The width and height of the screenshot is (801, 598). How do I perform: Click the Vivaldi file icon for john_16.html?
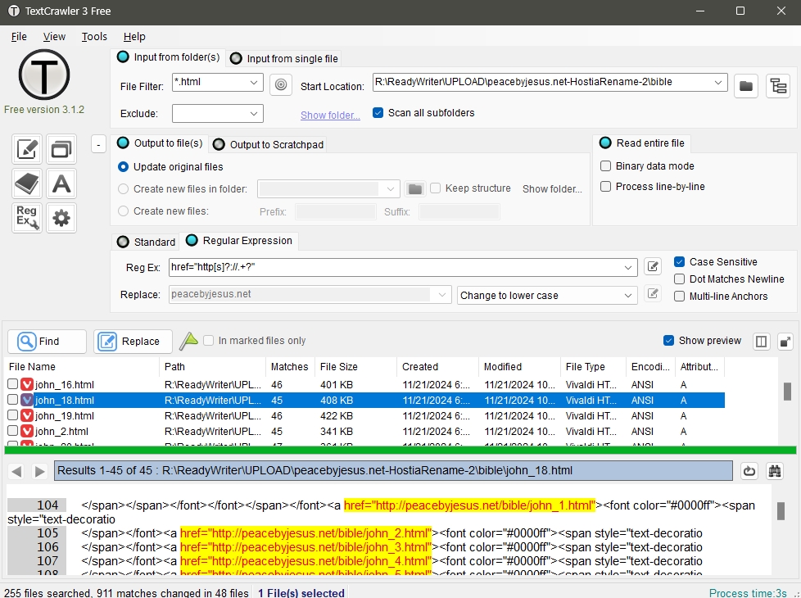pos(27,384)
